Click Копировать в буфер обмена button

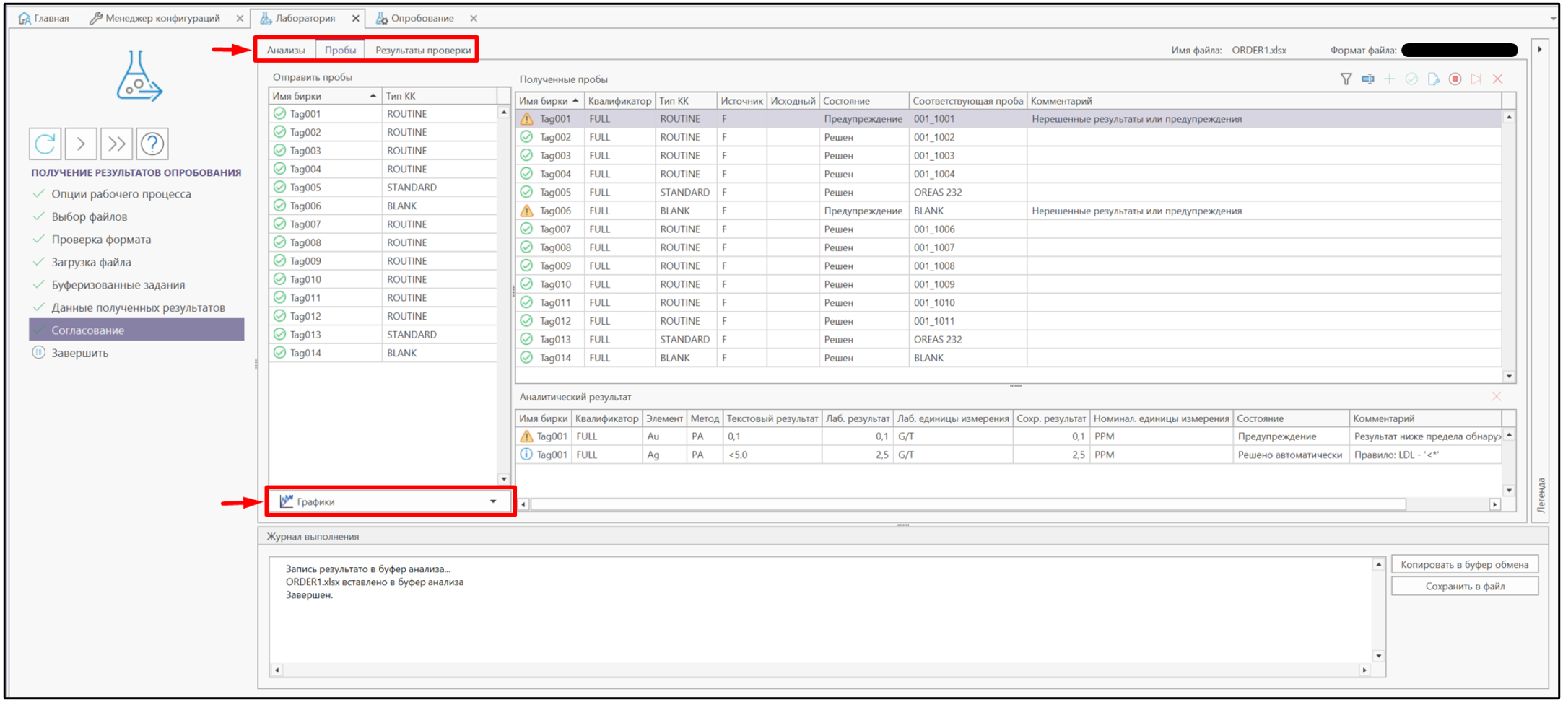[1464, 564]
